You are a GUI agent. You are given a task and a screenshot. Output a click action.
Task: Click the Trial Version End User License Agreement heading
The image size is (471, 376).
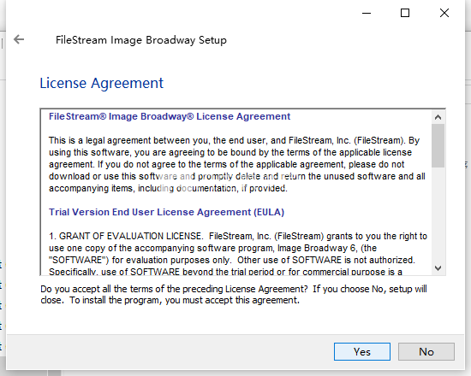tap(166, 212)
